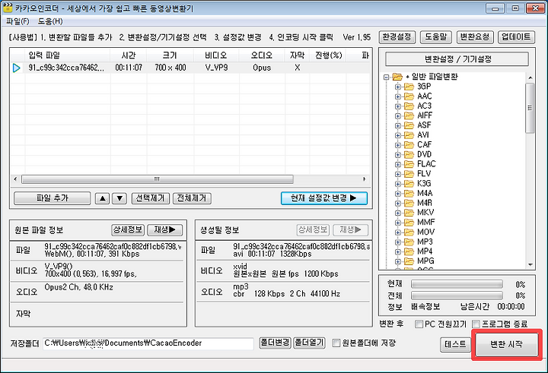Click 전체제거 to remove all files
The height and width of the screenshot is (373, 548).
(x=192, y=198)
